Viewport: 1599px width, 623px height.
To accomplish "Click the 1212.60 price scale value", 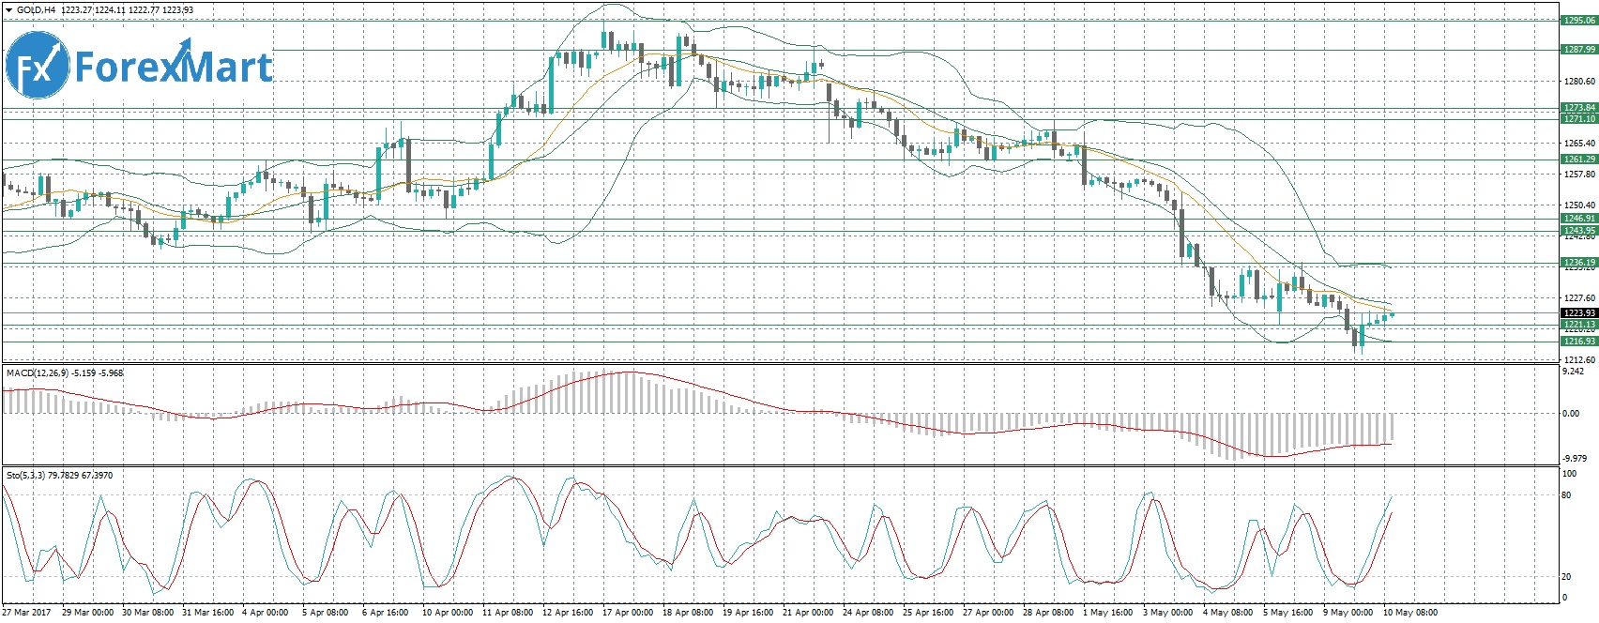I will (x=1578, y=359).
